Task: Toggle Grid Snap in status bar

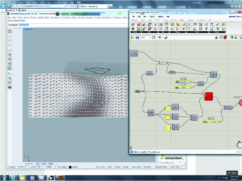Action: pyautogui.click(x=100, y=167)
